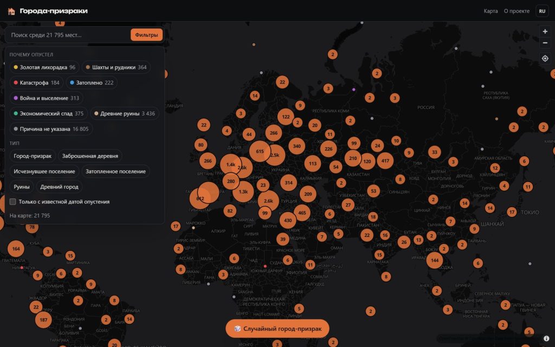Collapse the Фильтры panel
The height and width of the screenshot is (347, 555).
tap(146, 35)
